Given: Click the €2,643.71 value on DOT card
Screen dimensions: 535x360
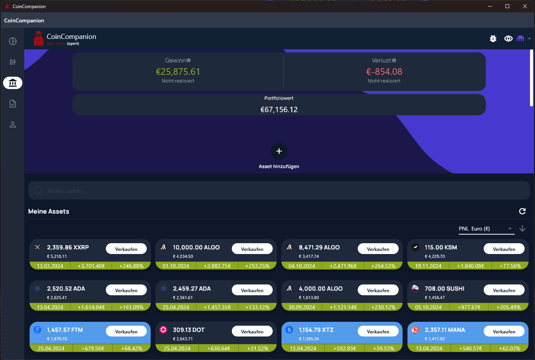Looking at the screenshot, I should [183, 339].
